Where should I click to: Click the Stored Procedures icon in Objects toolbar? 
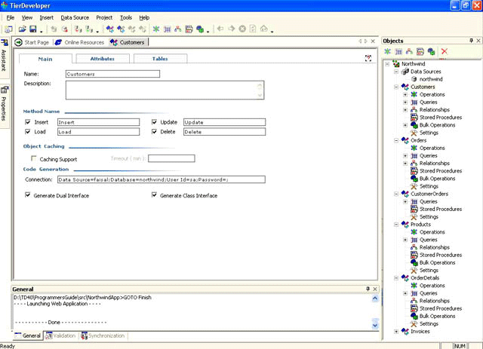[419, 51]
